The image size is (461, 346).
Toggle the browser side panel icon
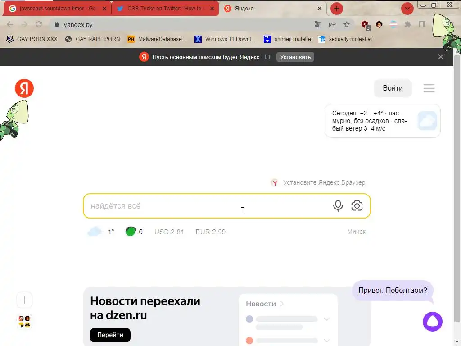[x=422, y=24]
